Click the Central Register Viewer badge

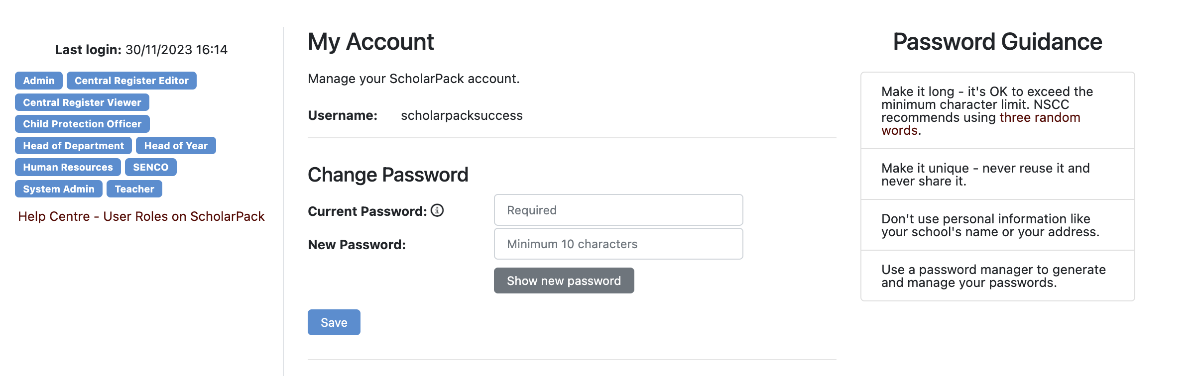[82, 102]
